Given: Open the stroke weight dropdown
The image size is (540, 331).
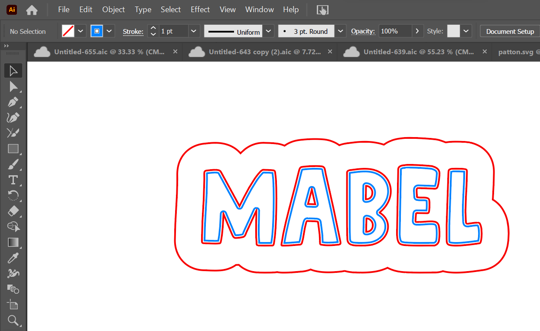Looking at the screenshot, I should coord(194,31).
